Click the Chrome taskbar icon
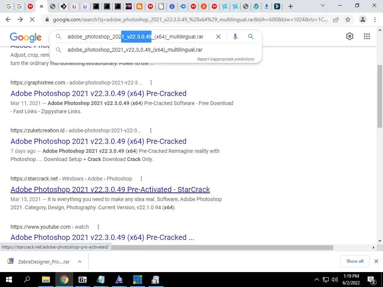This screenshot has width=383, height=287. click(64, 280)
